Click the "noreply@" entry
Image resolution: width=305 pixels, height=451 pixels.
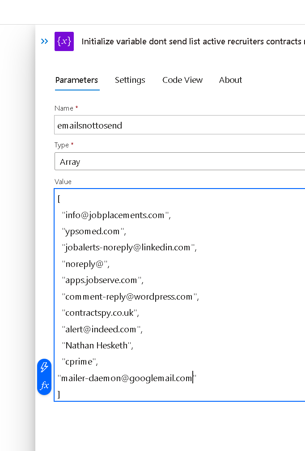[x=85, y=264]
